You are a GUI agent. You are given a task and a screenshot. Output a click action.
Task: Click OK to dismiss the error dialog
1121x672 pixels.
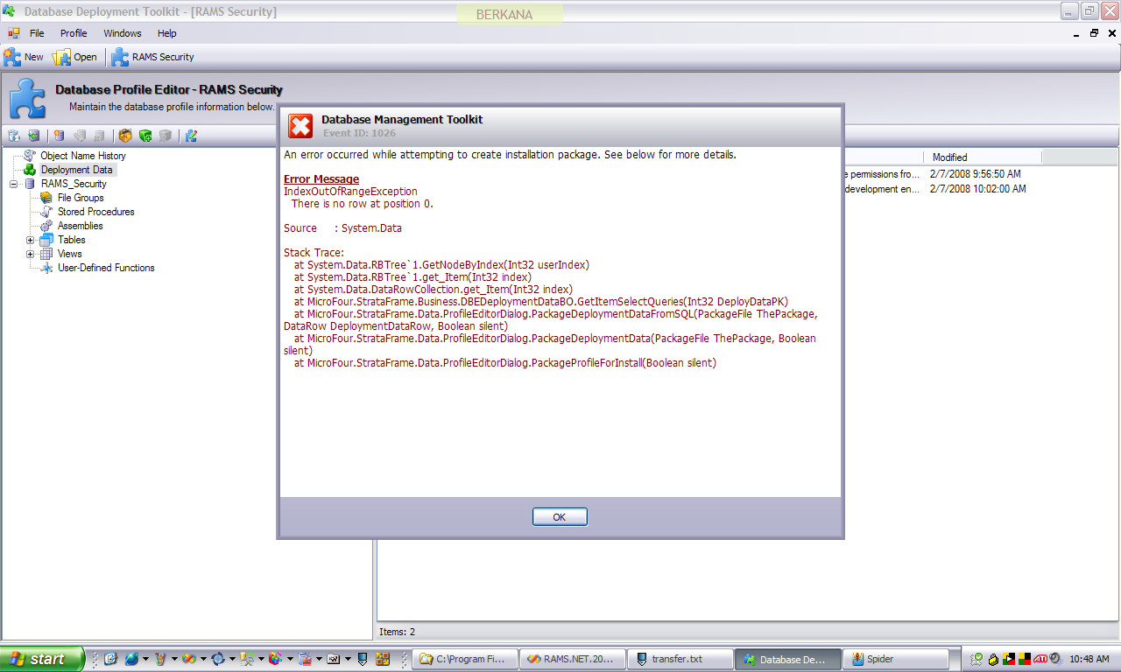click(560, 517)
